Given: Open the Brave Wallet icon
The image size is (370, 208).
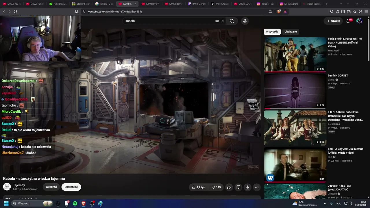Looking at the screenshot, I should pyautogui.click(x=349, y=12).
